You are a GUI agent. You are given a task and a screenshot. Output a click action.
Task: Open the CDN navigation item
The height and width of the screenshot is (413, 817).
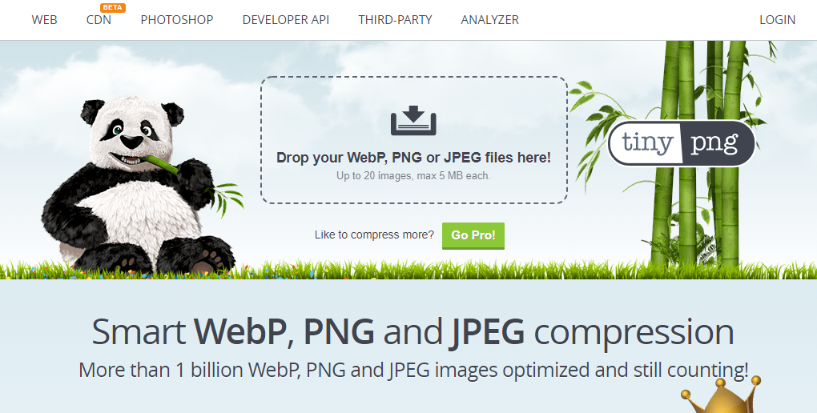99,20
